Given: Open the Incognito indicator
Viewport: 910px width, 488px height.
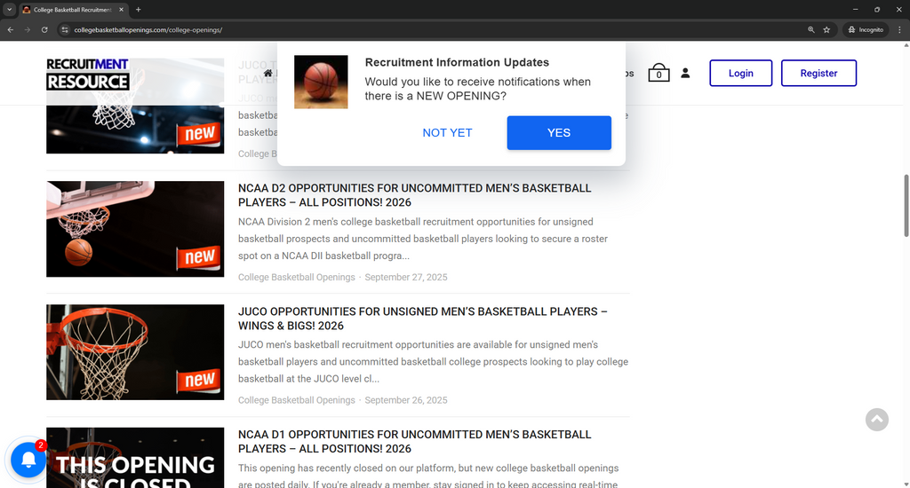Looking at the screenshot, I should (866, 29).
